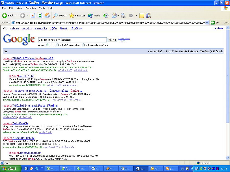Click the page icon in the address bar

[13, 23]
